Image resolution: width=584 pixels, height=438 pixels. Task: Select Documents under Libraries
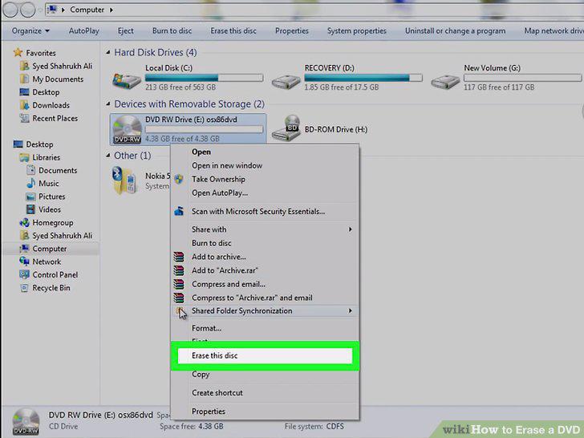pos(58,170)
